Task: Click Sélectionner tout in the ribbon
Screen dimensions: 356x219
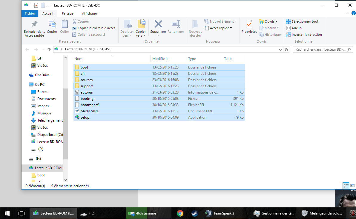Action: [x=302, y=21]
